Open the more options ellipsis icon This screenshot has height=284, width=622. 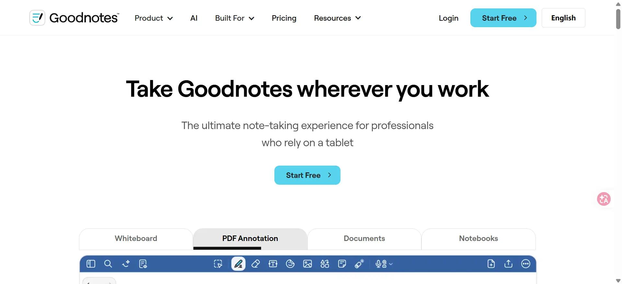click(526, 264)
